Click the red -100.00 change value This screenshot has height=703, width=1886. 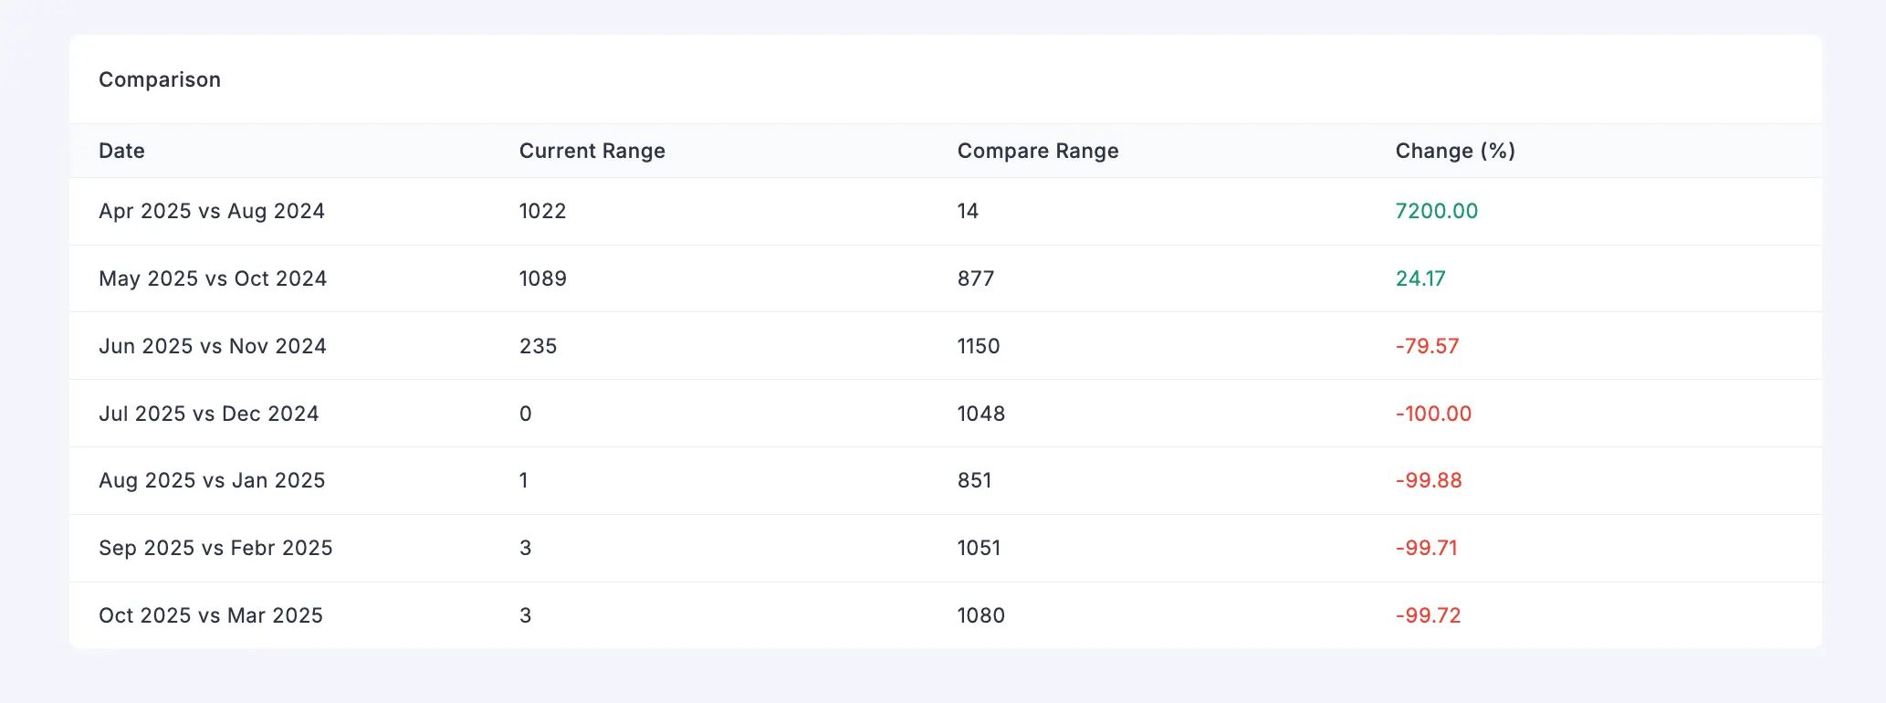tap(1433, 414)
